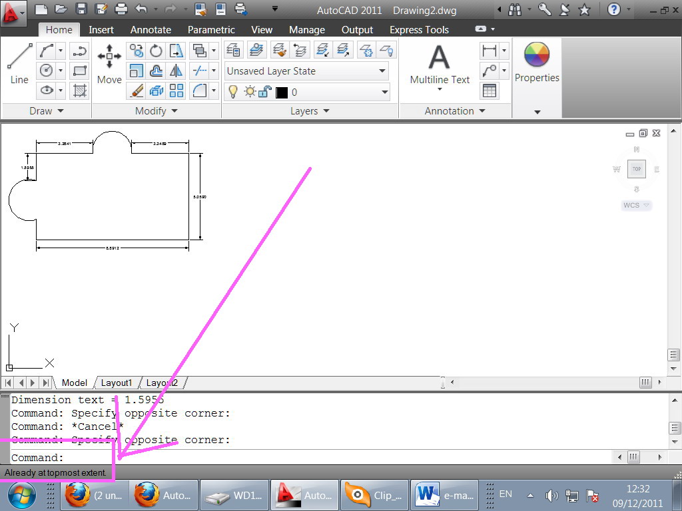
Task: Click the Linear dimension tool
Action: click(x=490, y=51)
